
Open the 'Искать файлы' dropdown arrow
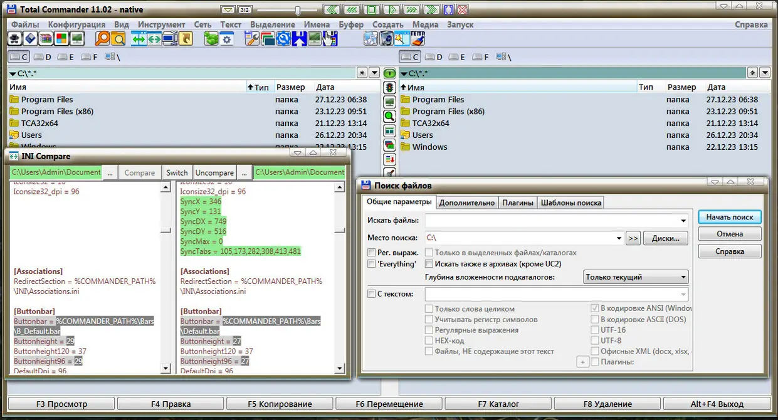pos(683,221)
